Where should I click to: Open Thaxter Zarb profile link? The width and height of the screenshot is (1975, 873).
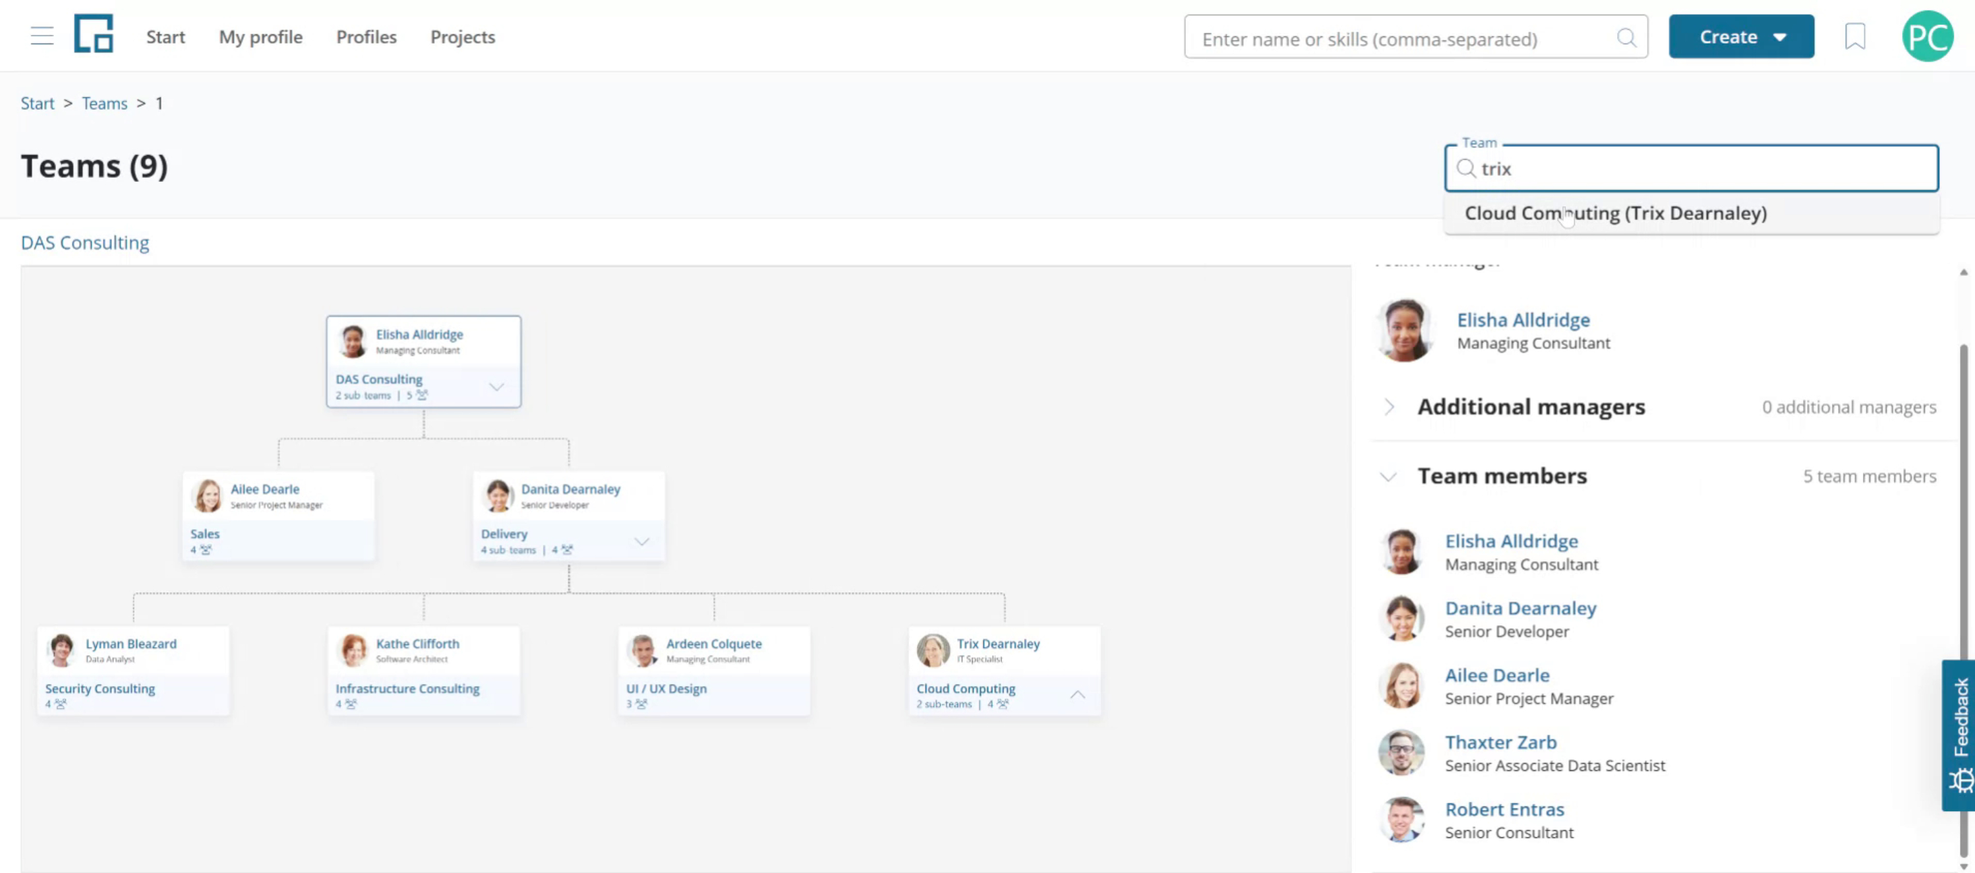(x=1500, y=743)
